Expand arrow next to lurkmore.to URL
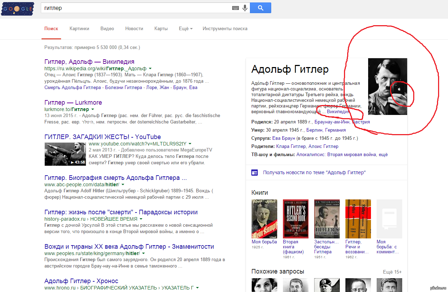 click(93, 109)
